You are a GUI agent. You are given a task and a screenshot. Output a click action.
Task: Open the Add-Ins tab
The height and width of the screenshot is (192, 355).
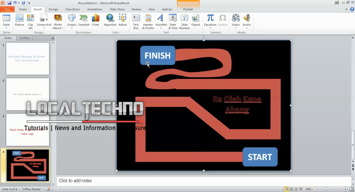click(167, 9)
